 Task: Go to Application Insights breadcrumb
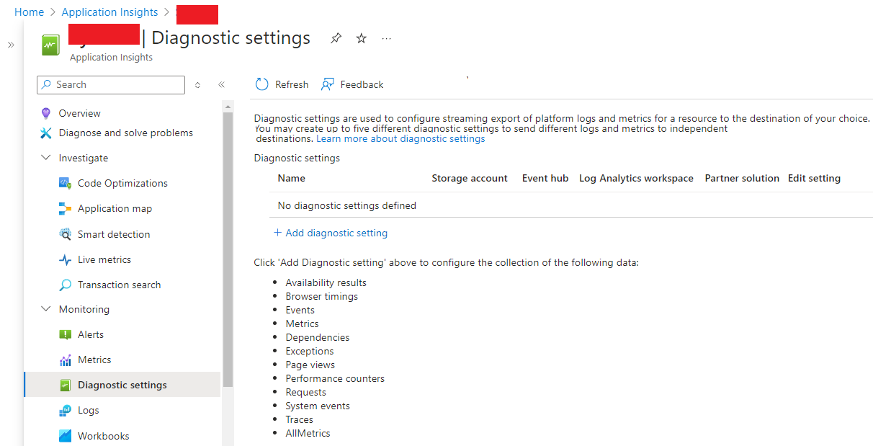click(109, 12)
